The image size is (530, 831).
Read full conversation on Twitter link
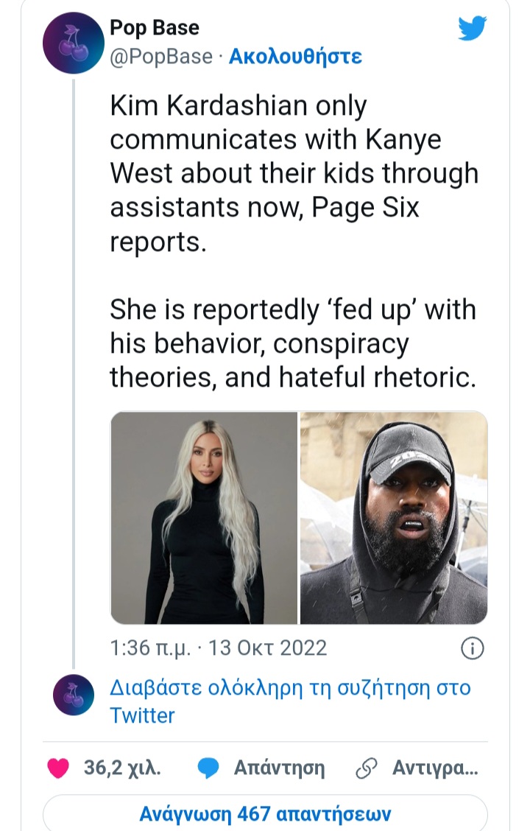coord(290,701)
